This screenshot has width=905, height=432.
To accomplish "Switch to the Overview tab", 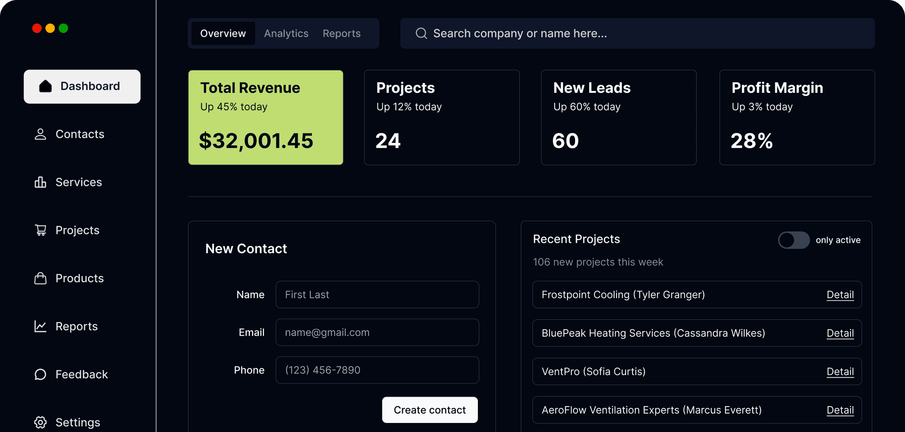I will [x=223, y=33].
